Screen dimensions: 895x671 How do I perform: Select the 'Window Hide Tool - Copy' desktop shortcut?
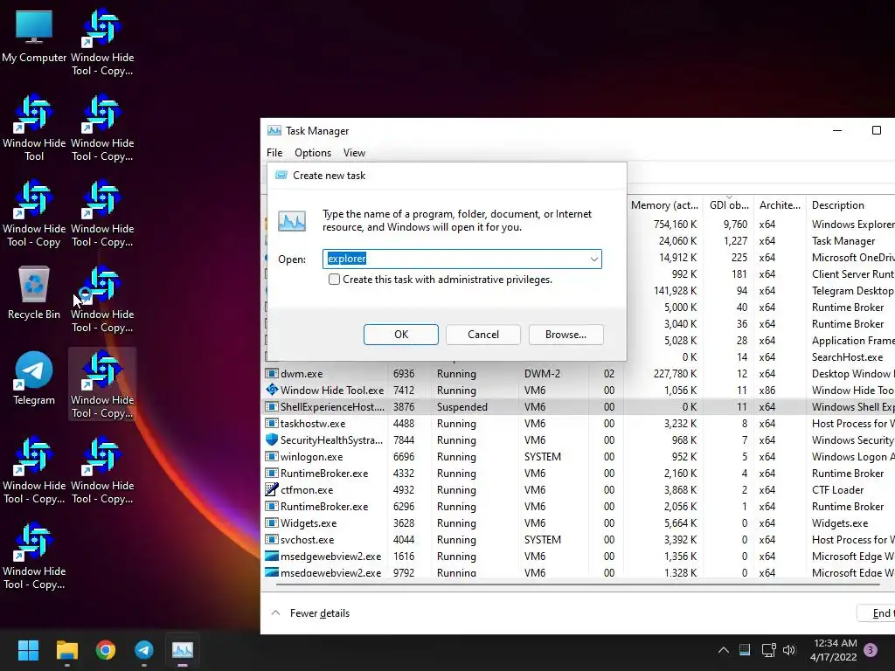click(34, 214)
